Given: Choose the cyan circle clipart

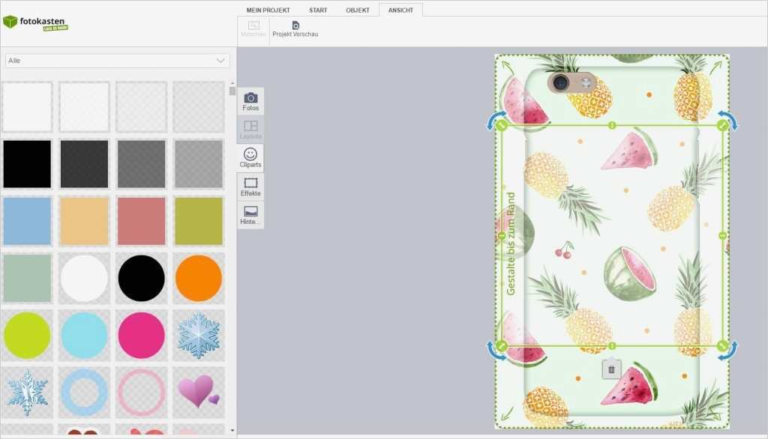Looking at the screenshot, I should pos(84,336).
